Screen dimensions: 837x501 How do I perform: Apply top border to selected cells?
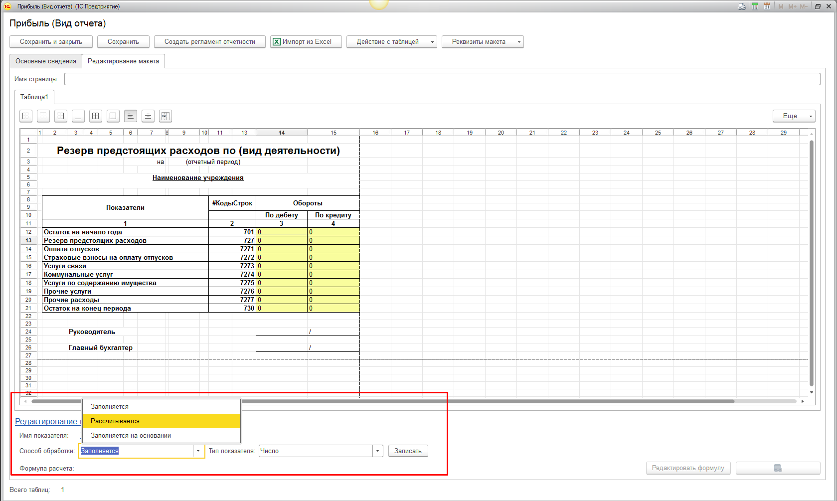(x=43, y=116)
